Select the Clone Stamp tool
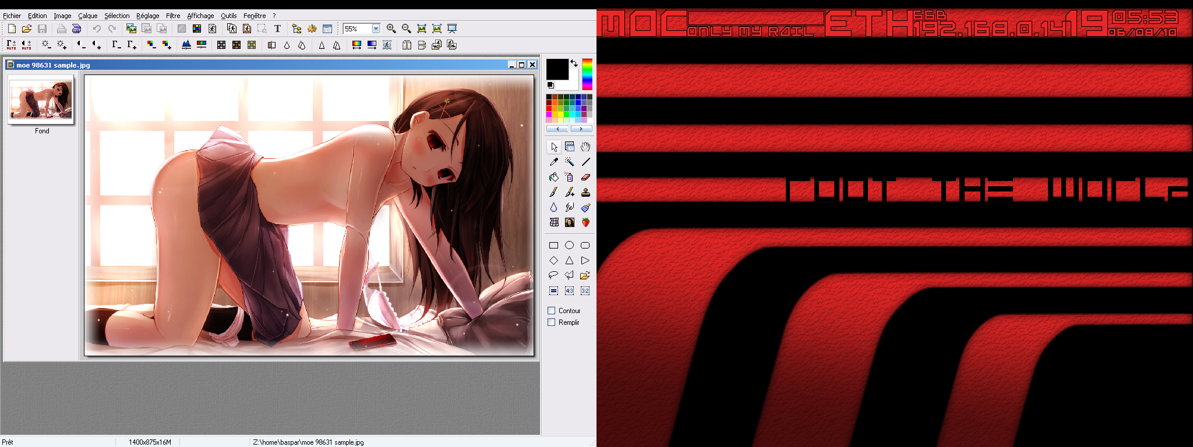Image resolution: width=1193 pixels, height=447 pixels. pos(585,192)
